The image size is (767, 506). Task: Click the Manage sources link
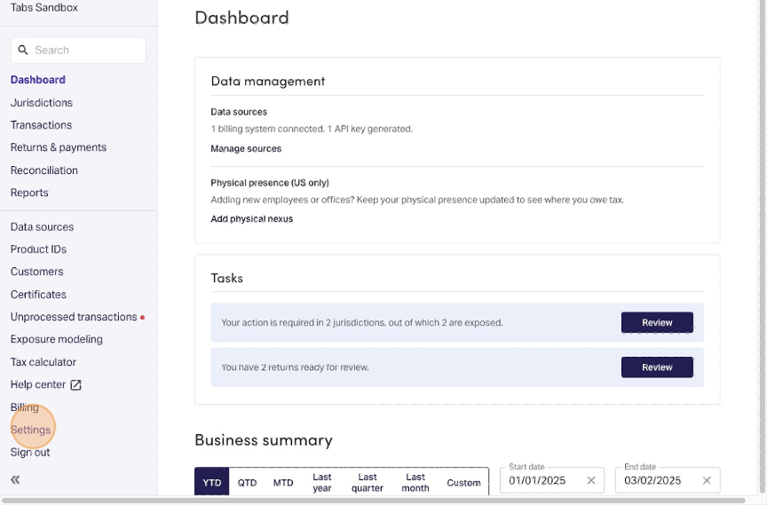(x=246, y=149)
